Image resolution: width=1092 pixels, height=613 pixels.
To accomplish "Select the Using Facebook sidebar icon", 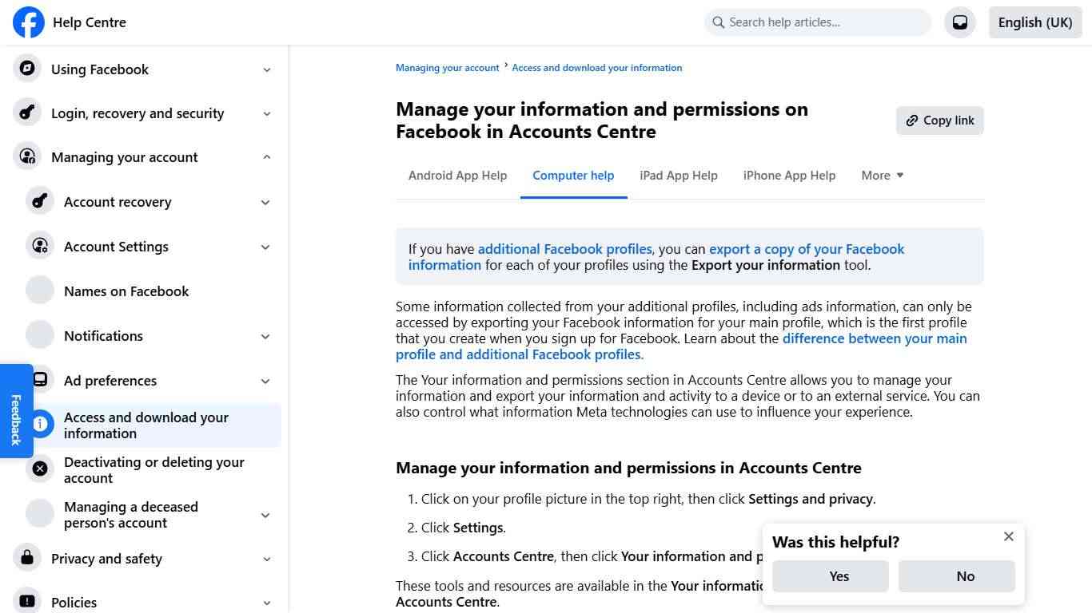I will coord(26,69).
